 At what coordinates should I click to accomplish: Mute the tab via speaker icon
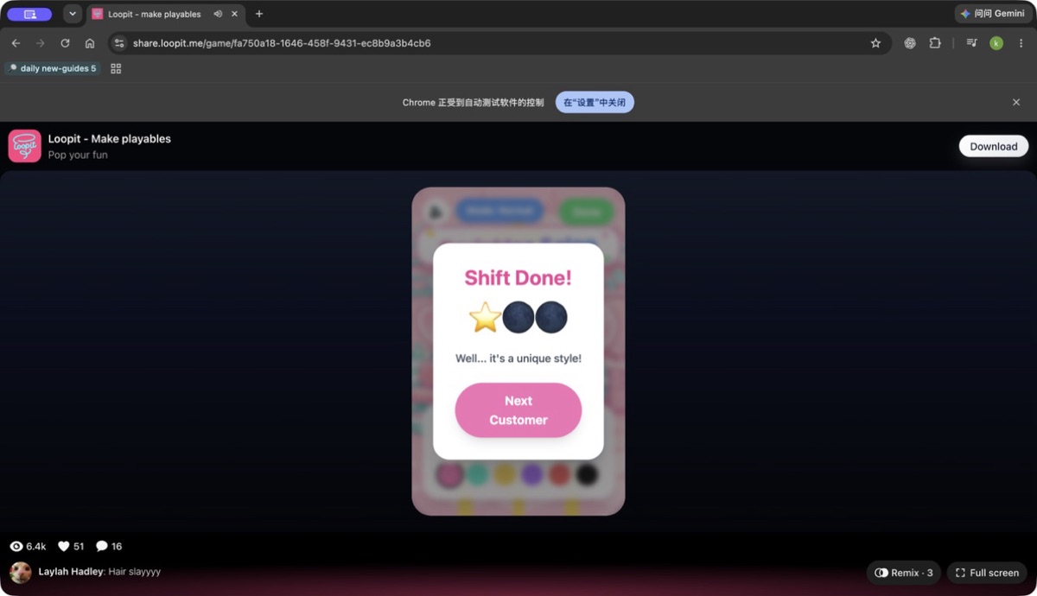coord(218,14)
